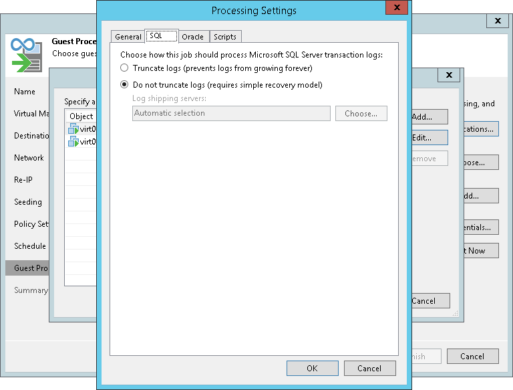Image resolution: width=513 pixels, height=390 pixels.
Task: Go to Destination wizard step
Action: (31, 136)
